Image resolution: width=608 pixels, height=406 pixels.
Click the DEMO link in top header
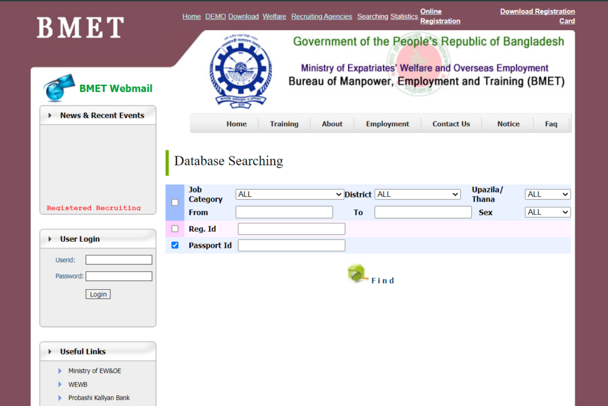[x=216, y=16]
